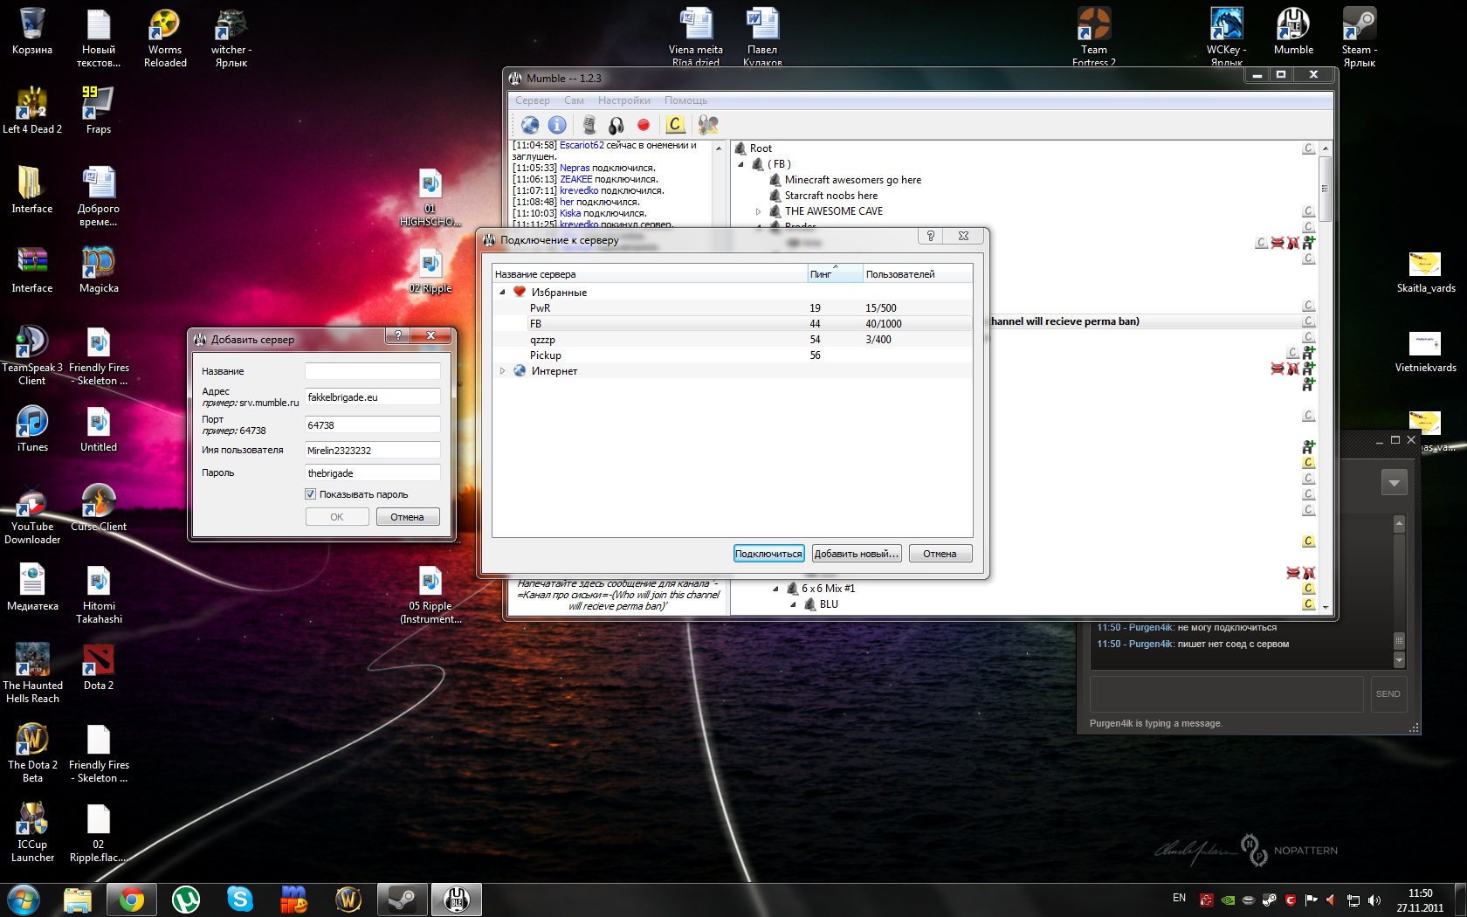The height and width of the screenshot is (917, 1467).
Task: Open Steam from the taskbar
Action: pyautogui.click(x=402, y=899)
